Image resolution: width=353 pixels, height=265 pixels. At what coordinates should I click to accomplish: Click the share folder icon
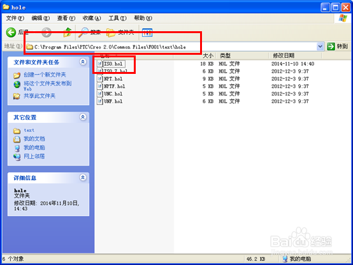click(x=17, y=96)
